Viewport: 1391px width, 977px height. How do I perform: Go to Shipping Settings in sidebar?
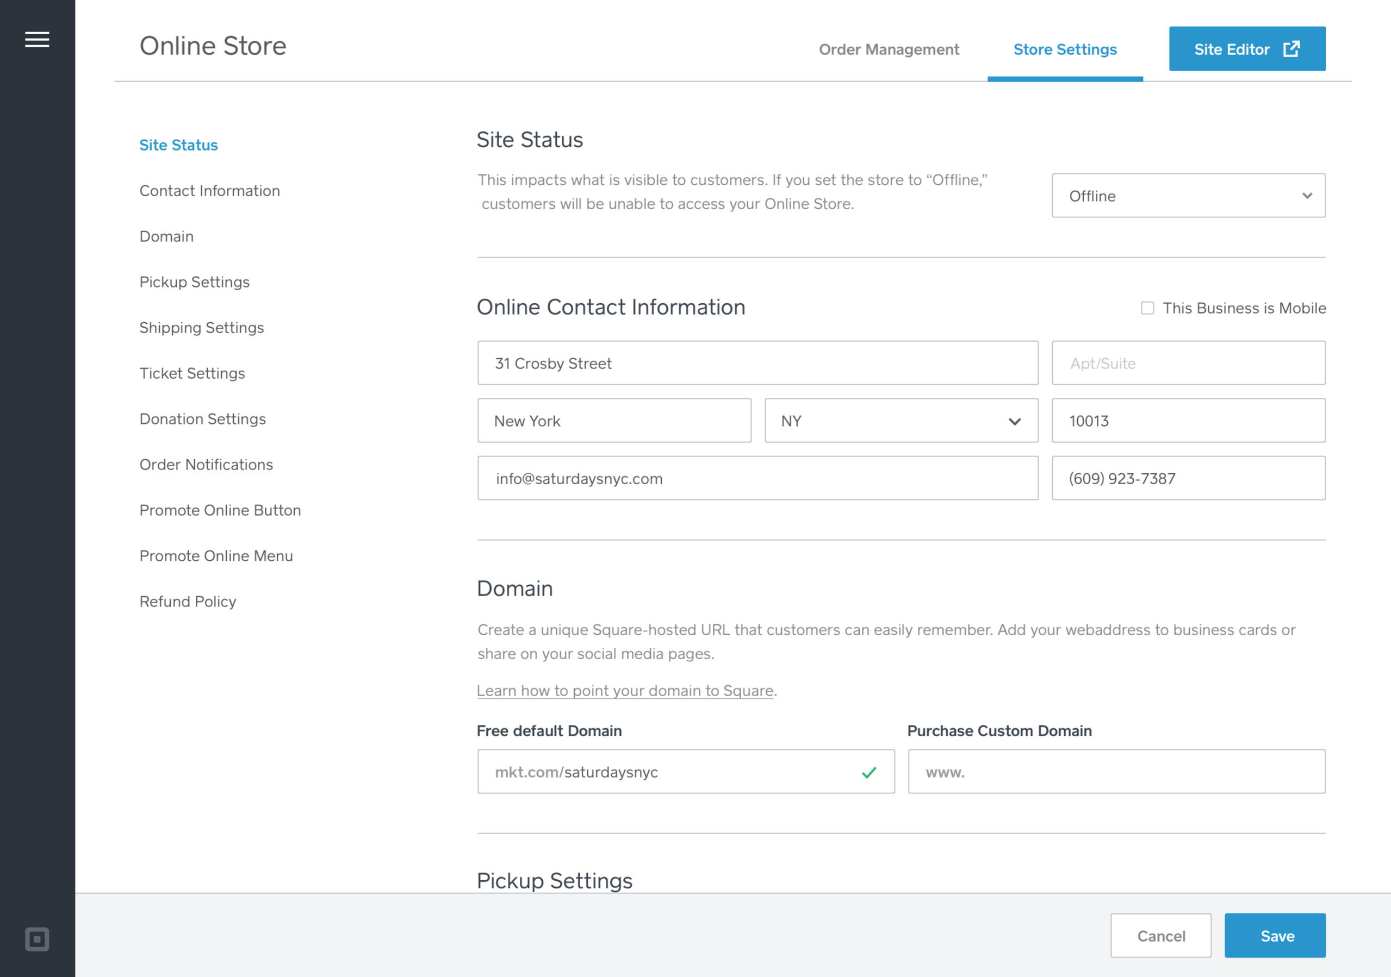coord(201,328)
